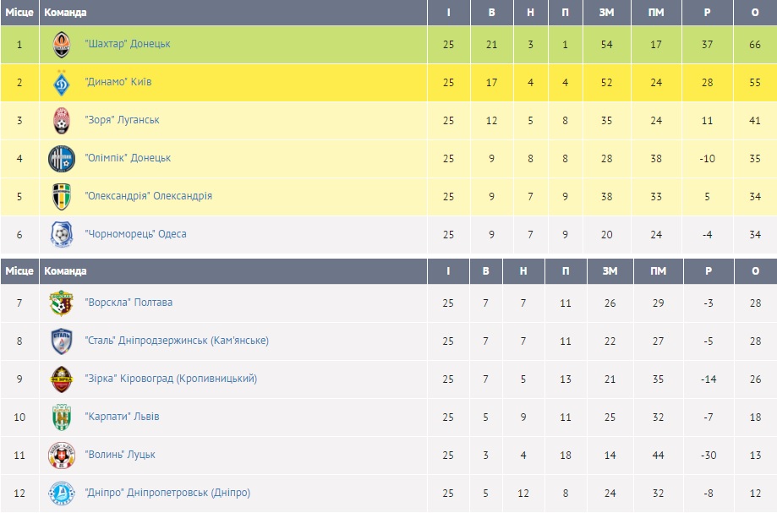777x513 pixels.
Task: Click the "ПМ" header in the bottom table
Action: [x=657, y=271]
